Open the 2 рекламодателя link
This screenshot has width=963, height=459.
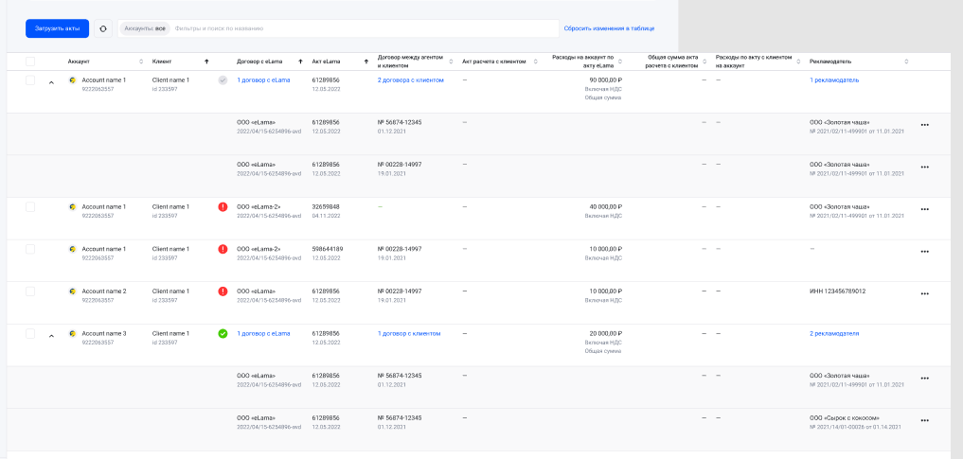[x=834, y=333]
